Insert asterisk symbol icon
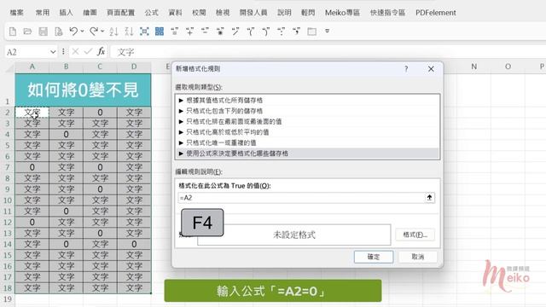Image resolution: width=546 pixels, height=307 pixels. [x=220, y=32]
